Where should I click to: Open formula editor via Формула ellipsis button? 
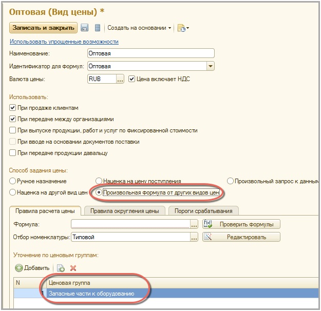194,224
